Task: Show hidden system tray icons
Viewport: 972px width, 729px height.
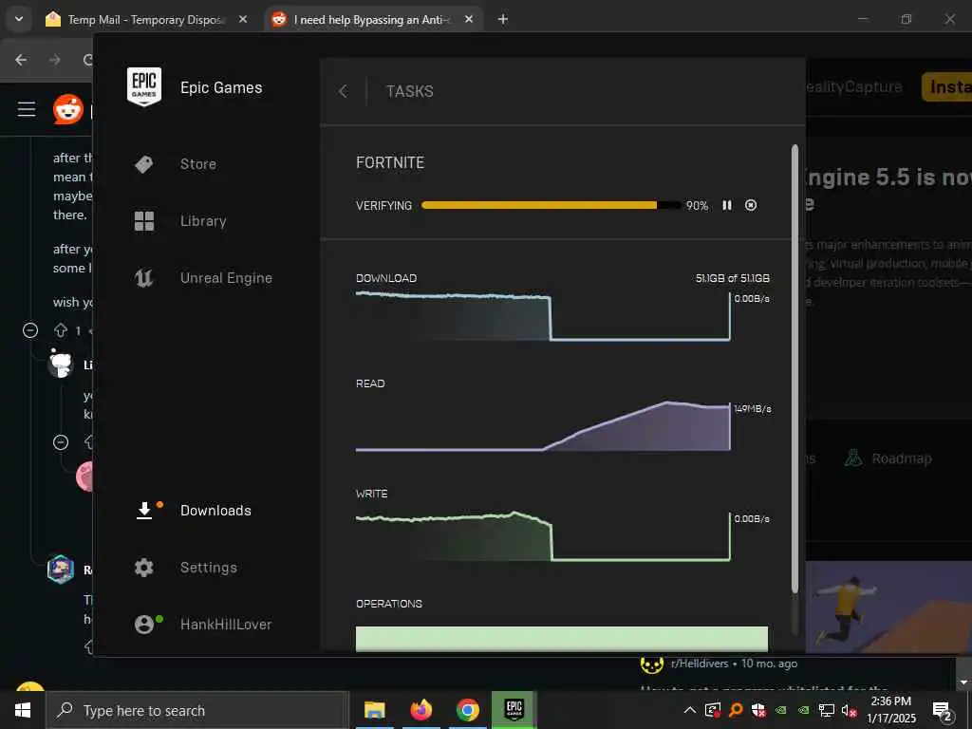Action: 689,710
